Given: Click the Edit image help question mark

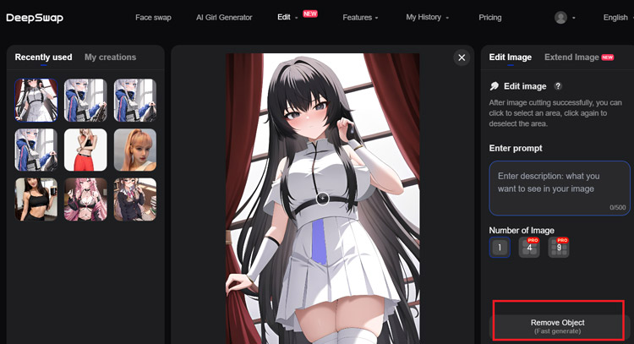Looking at the screenshot, I should (x=558, y=86).
